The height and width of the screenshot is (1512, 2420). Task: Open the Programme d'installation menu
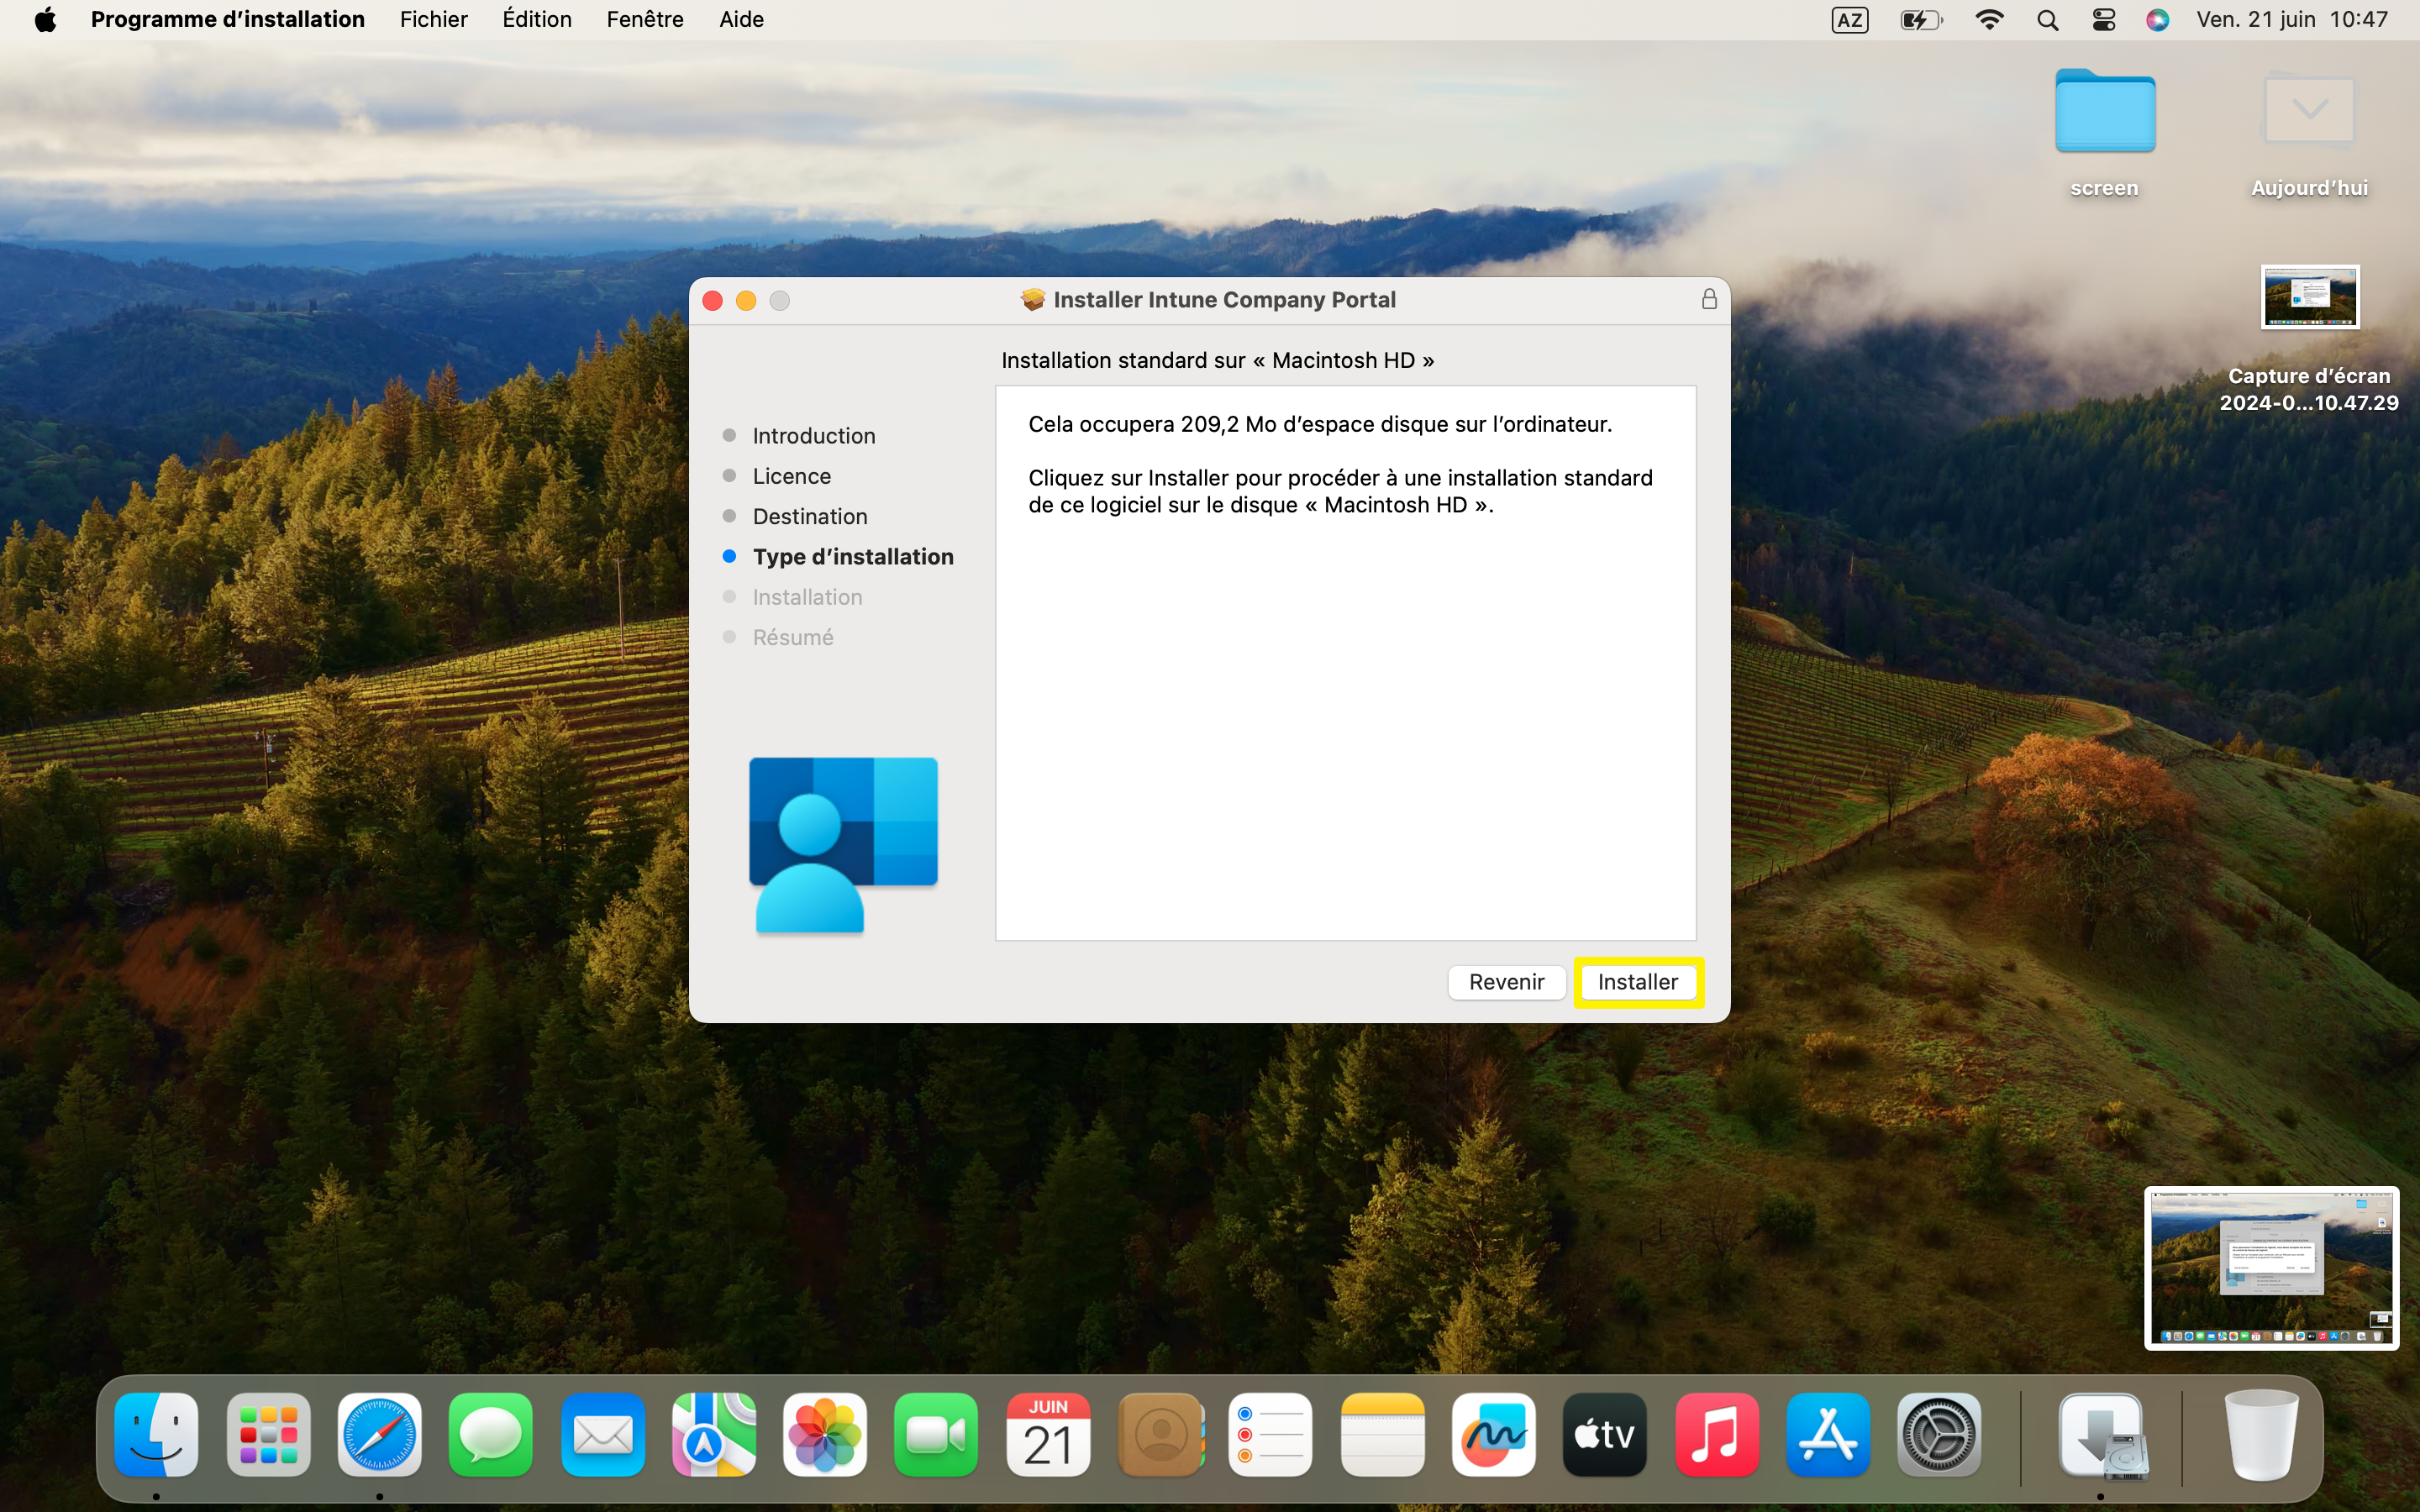[227, 19]
